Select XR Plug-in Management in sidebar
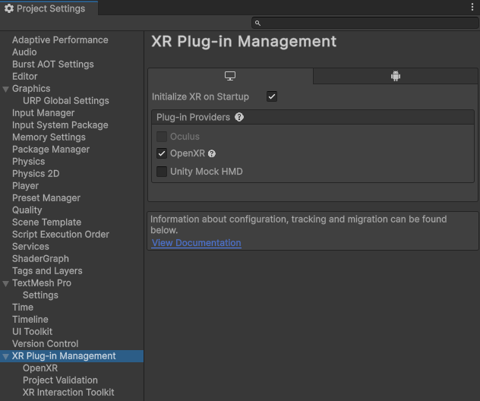Image resolution: width=480 pixels, height=401 pixels. (71, 356)
